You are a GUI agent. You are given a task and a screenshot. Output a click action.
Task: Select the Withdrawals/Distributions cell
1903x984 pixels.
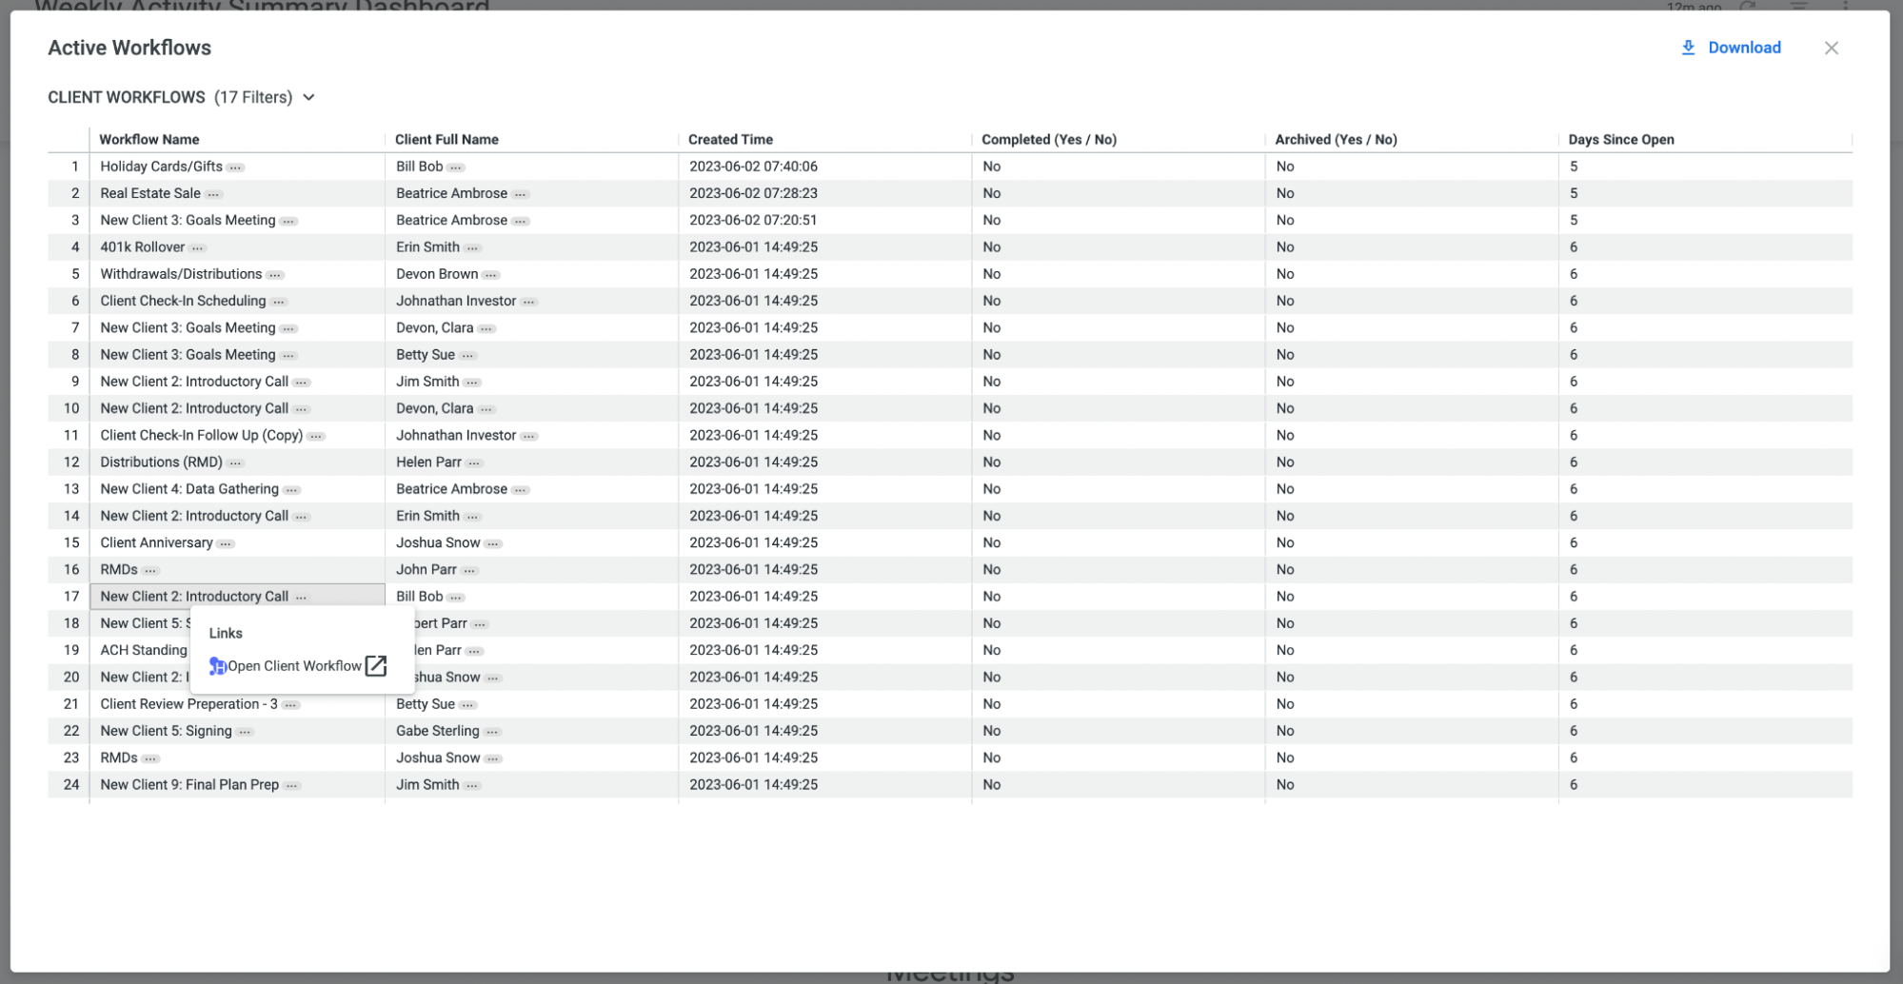(237, 274)
